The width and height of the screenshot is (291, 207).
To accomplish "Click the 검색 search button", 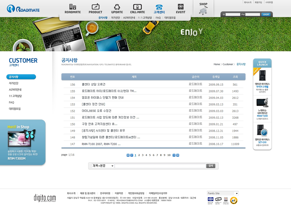I will (211, 166).
